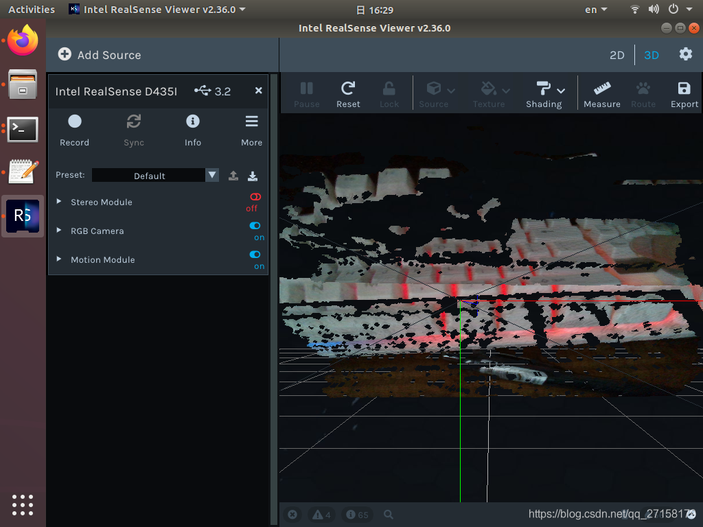Click the search log magnifier icon
The height and width of the screenshot is (527, 703).
pos(389,515)
